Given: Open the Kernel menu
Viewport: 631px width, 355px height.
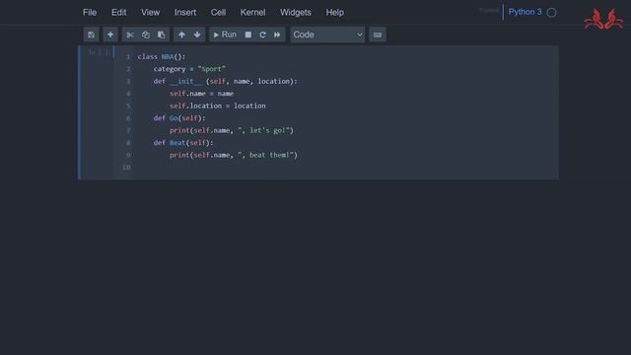Looking at the screenshot, I should [252, 13].
